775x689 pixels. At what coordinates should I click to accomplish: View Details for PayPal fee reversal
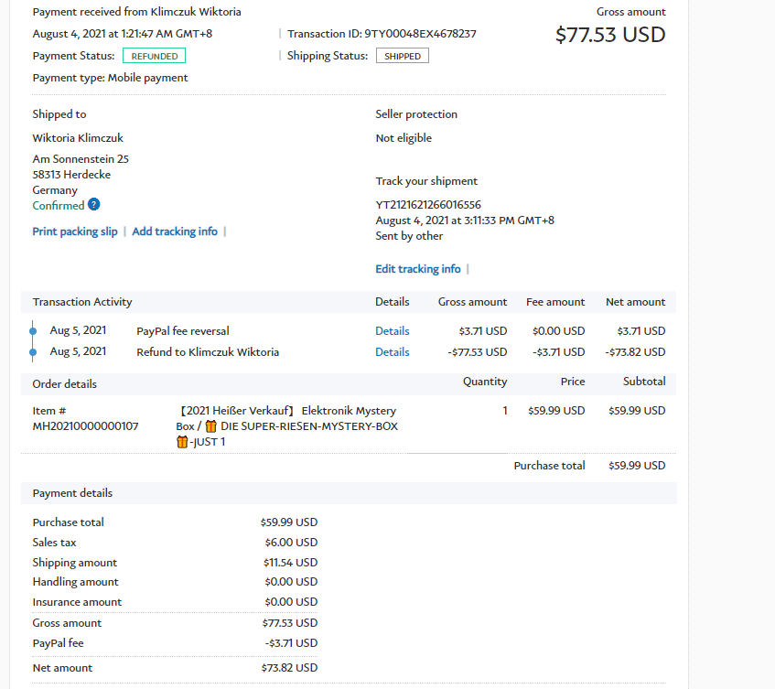tap(392, 330)
